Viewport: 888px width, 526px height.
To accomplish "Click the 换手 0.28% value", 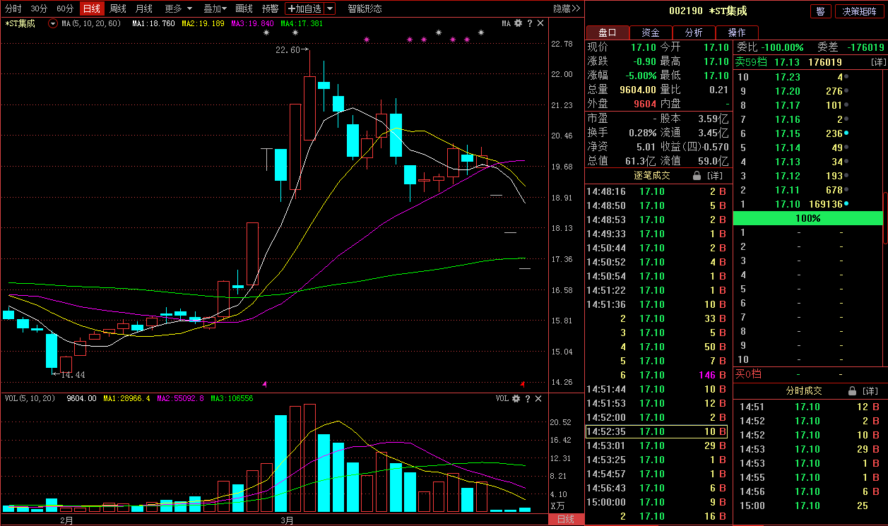I will point(644,133).
